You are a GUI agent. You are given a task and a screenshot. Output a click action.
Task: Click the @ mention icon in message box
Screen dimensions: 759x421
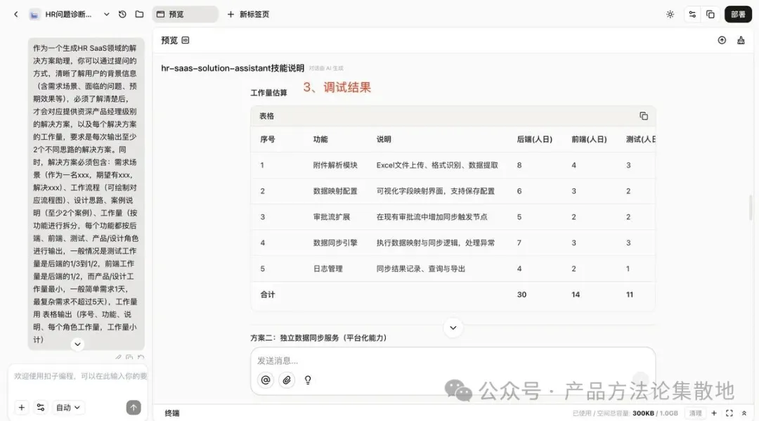[x=265, y=380]
